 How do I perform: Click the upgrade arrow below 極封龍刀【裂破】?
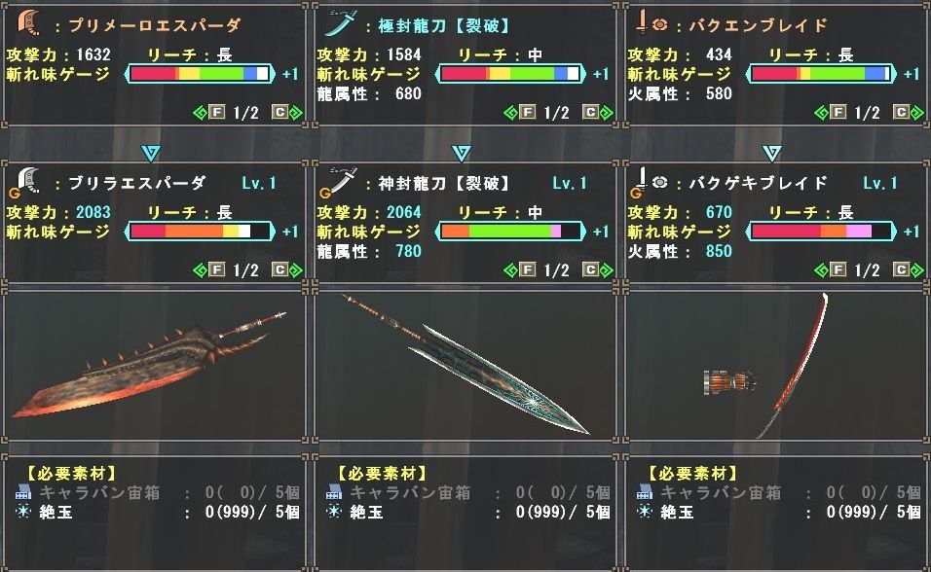(x=461, y=153)
